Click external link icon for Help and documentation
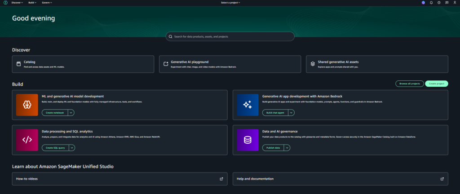Image resolution: width=460 pixels, height=194 pixels. pos(442,179)
